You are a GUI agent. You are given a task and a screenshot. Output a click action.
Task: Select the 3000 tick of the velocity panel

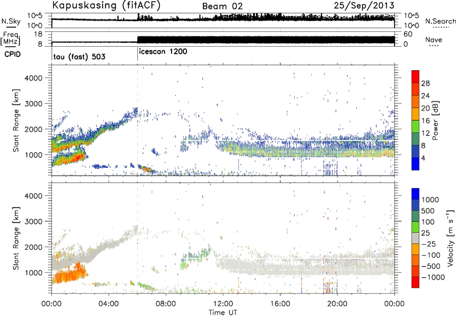(x=33, y=221)
